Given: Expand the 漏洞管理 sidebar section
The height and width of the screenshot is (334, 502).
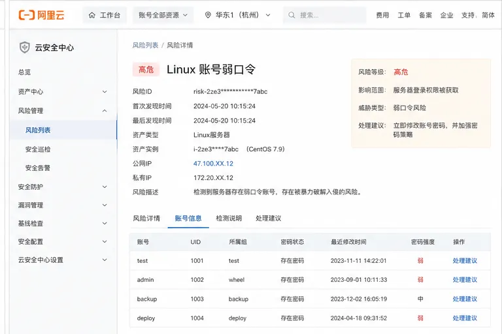Looking at the screenshot, I should tap(63, 205).
